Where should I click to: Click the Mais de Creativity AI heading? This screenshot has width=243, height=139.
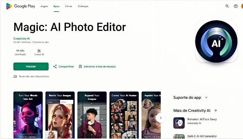coord(192,111)
